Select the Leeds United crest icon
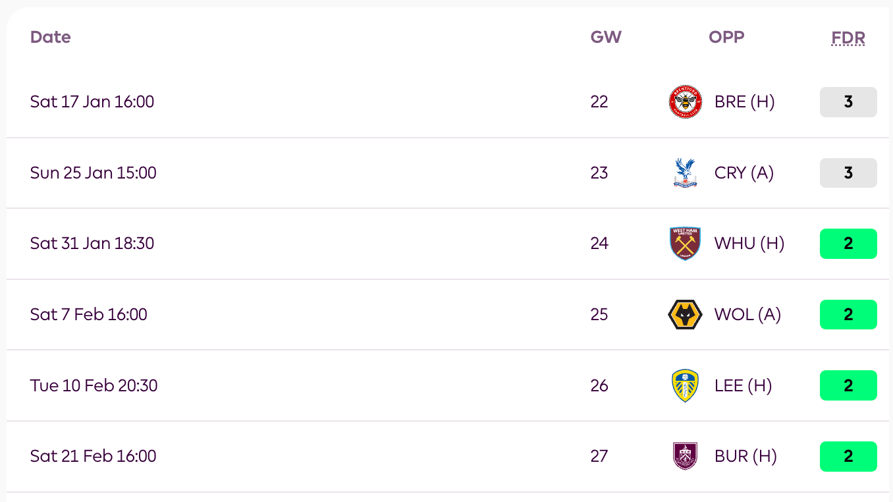893x502 pixels. [x=685, y=385]
